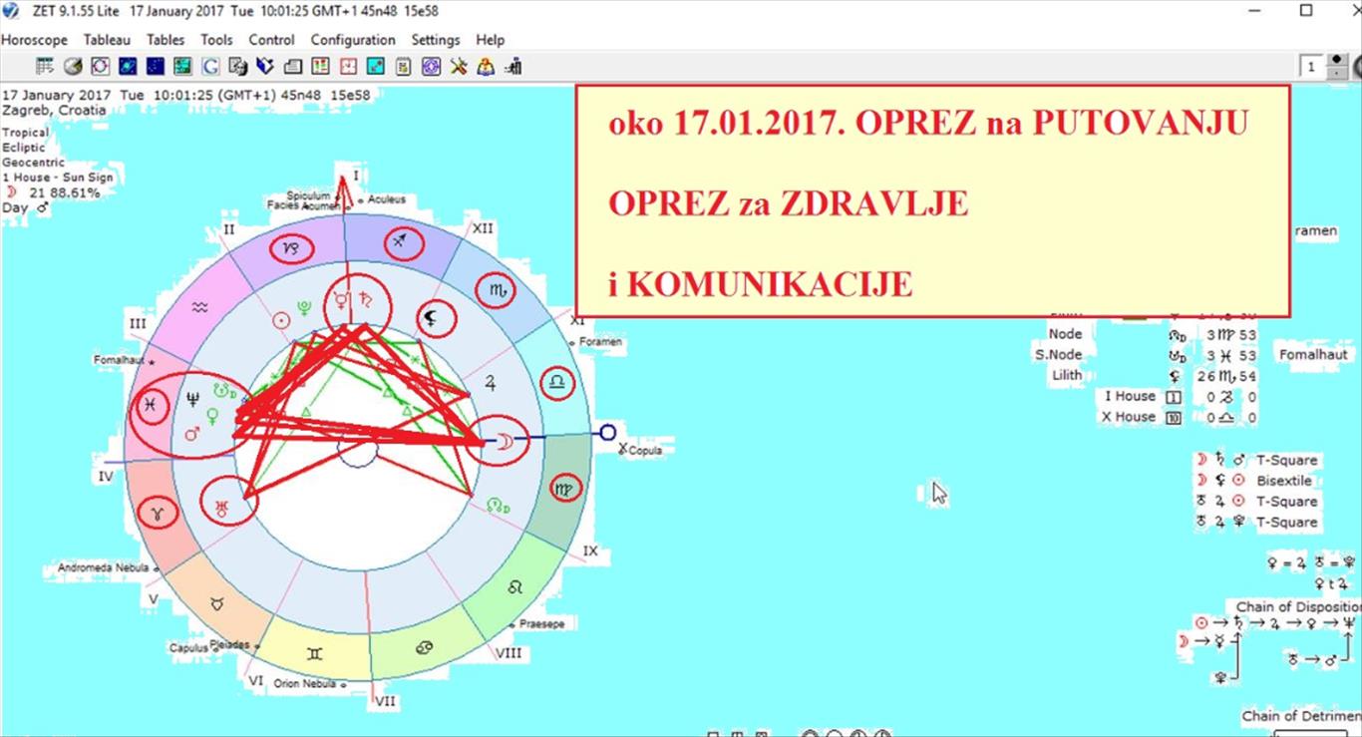Image resolution: width=1362 pixels, height=737 pixels.
Task: Click the blue open book toolbar icon
Action: [x=265, y=67]
